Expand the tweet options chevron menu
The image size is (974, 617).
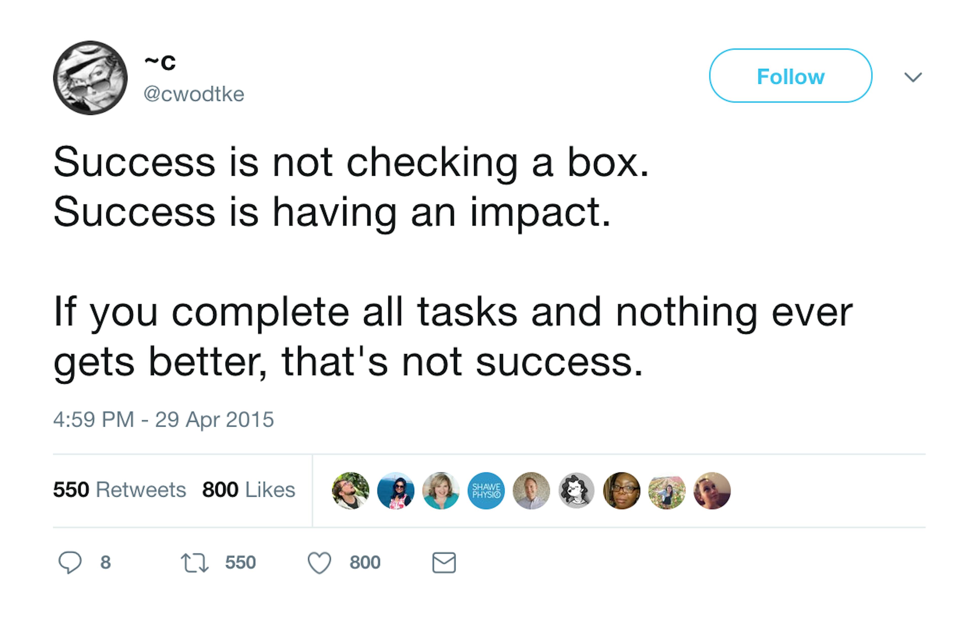pyautogui.click(x=913, y=77)
